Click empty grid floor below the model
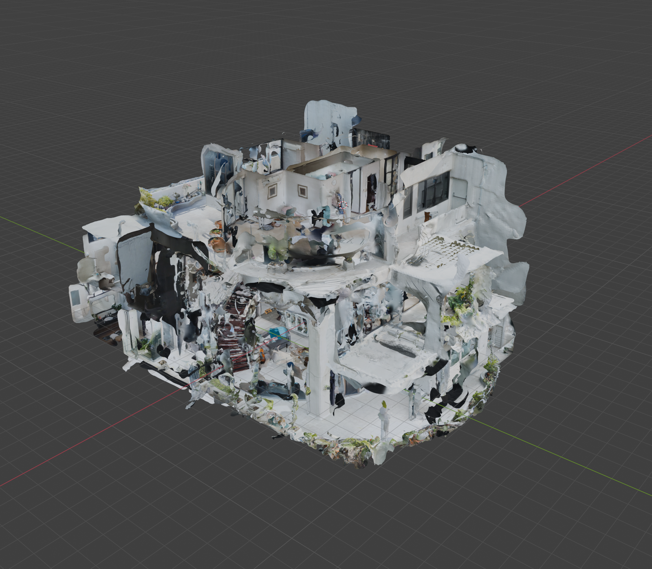 [x=326, y=518]
